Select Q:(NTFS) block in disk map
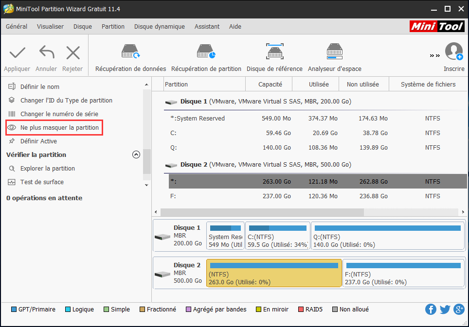The width and height of the screenshot is (469, 327). pos(388,236)
